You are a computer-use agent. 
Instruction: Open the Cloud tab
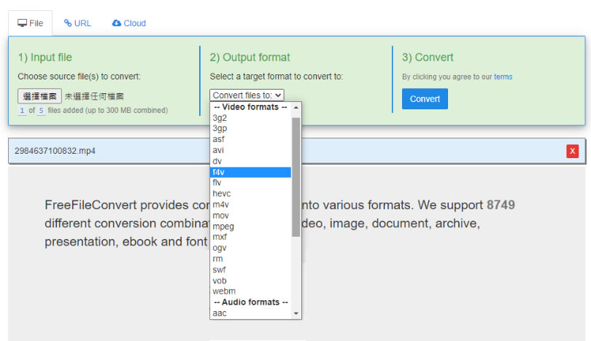pos(129,23)
